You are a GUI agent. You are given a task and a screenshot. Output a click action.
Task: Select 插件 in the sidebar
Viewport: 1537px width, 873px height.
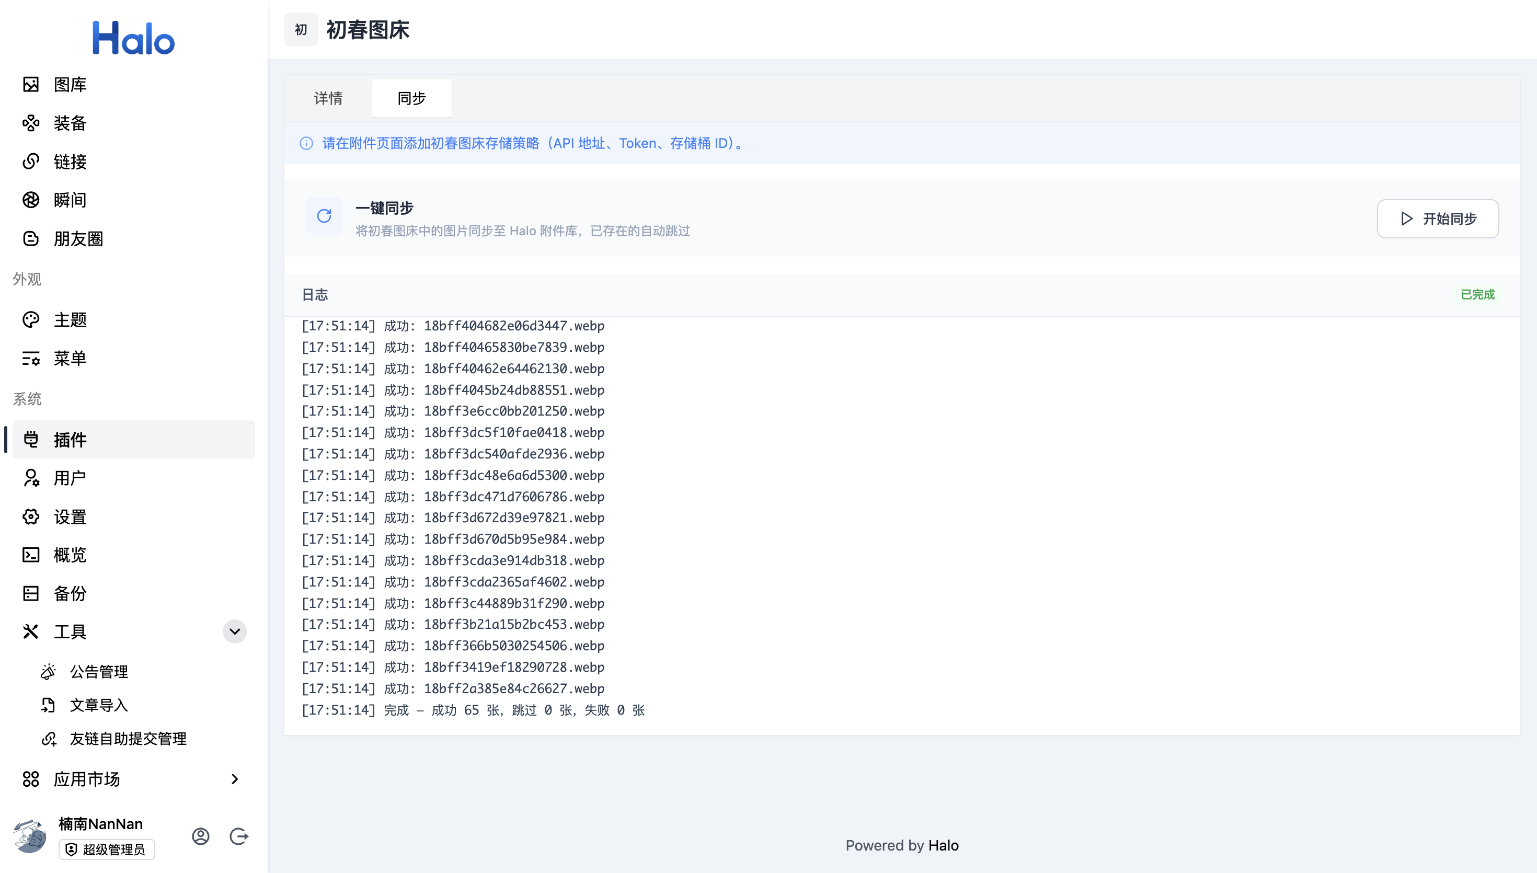tap(134, 440)
